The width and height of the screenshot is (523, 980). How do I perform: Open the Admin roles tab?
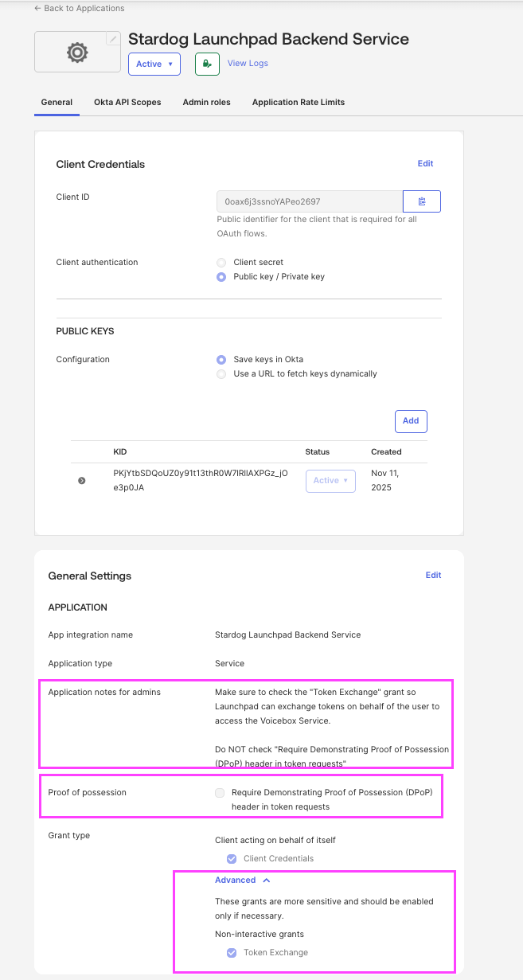click(x=207, y=102)
